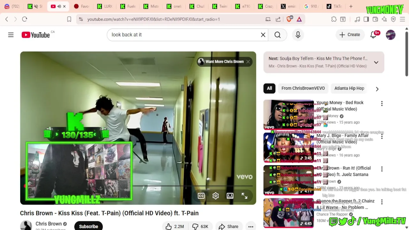The image size is (409, 230).
Task: Switch to the Google 910 tab
Action: point(311,6)
